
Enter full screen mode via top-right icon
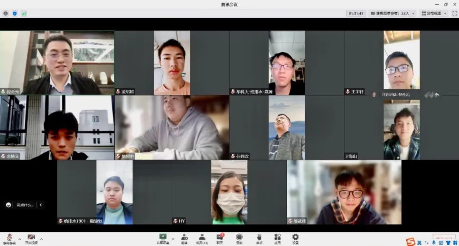(454, 14)
